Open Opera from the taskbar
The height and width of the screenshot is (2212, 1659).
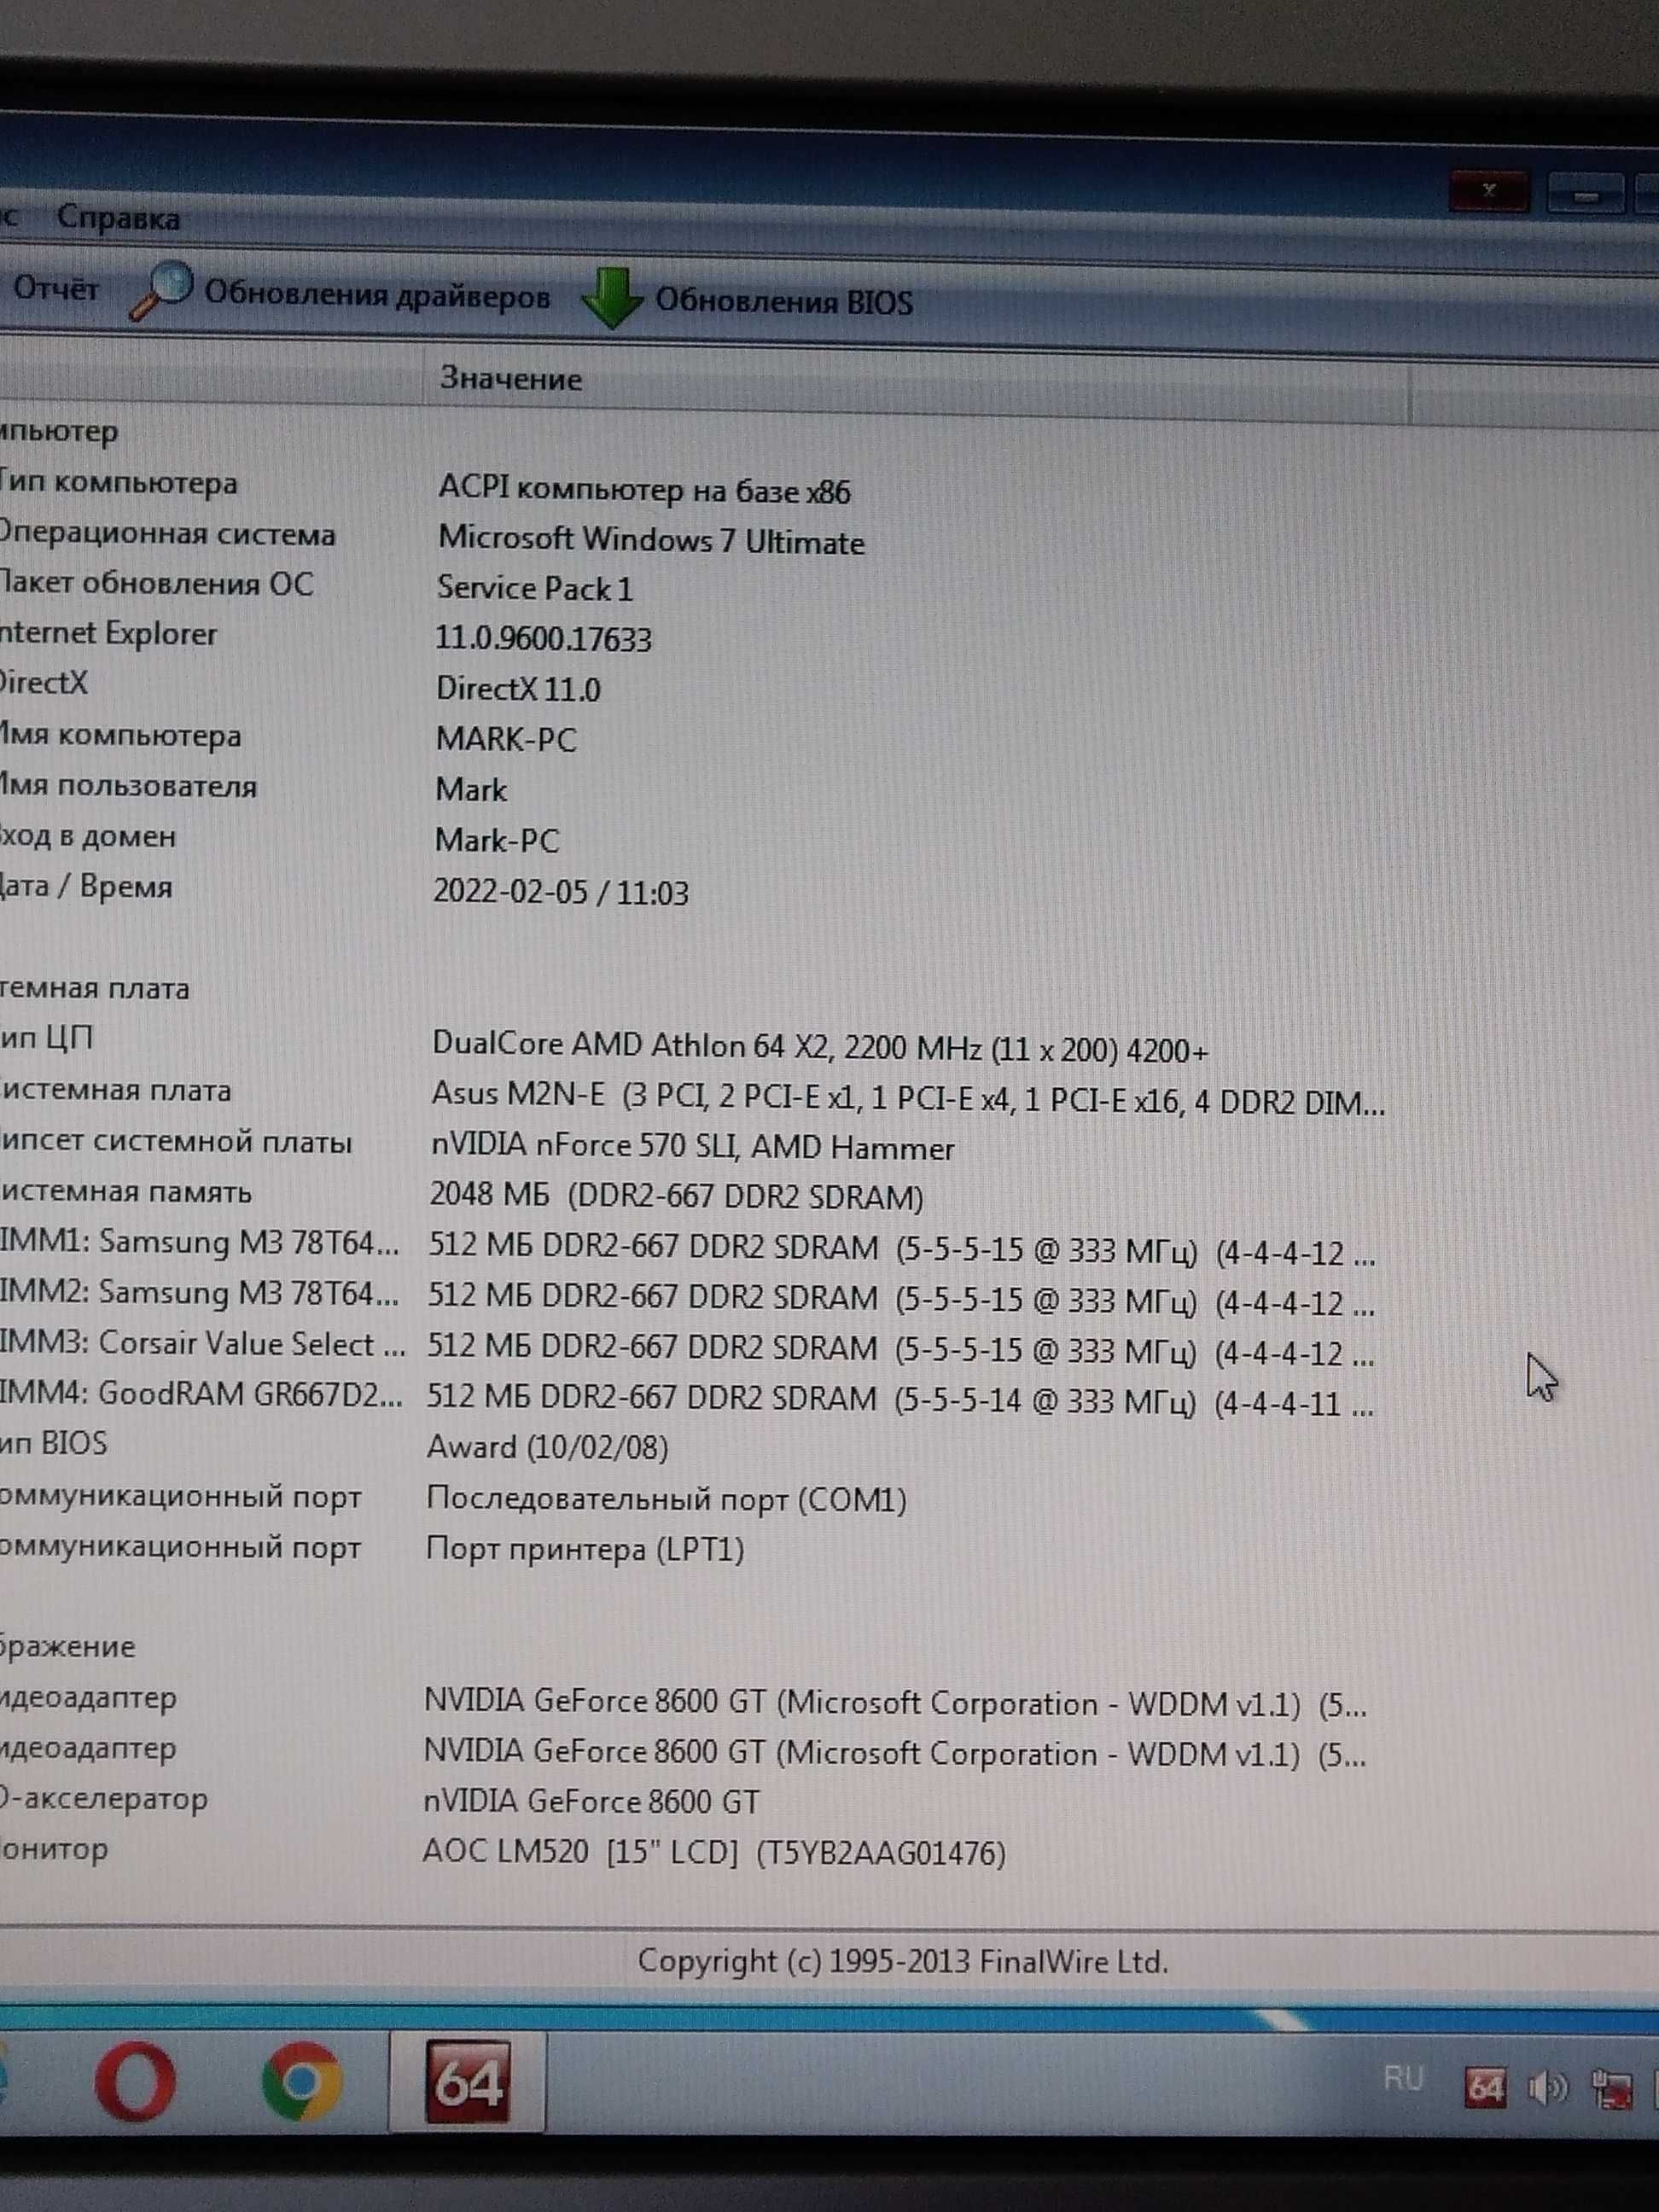point(135,2082)
